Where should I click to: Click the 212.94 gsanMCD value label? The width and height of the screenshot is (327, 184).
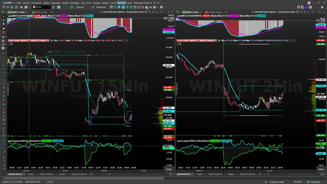coord(37,16)
